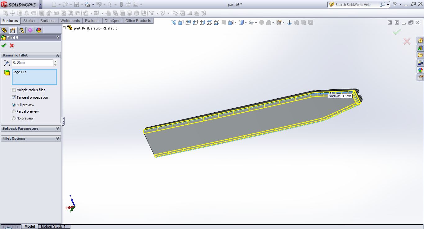Open the DimXpertManager crosshair tab
Viewport: 424px width, 229px height.
(30, 30)
